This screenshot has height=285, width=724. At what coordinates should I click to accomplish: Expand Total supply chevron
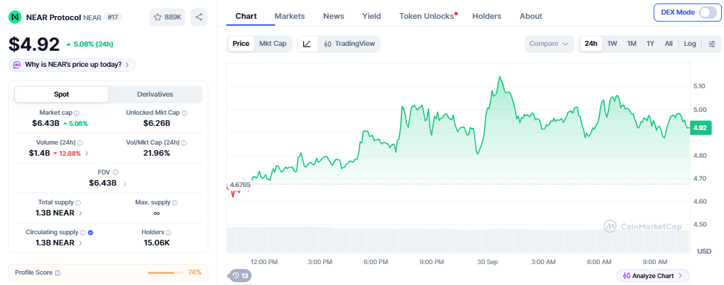[81, 213]
